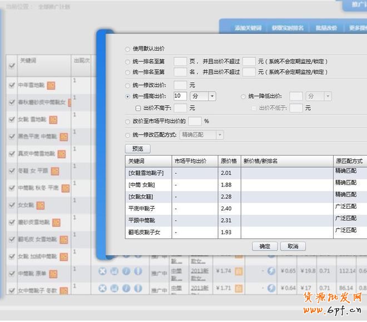Click orange icon beside 女靴 雪地靴 keyword
Screen dimensions: 367x322
pos(53,119)
